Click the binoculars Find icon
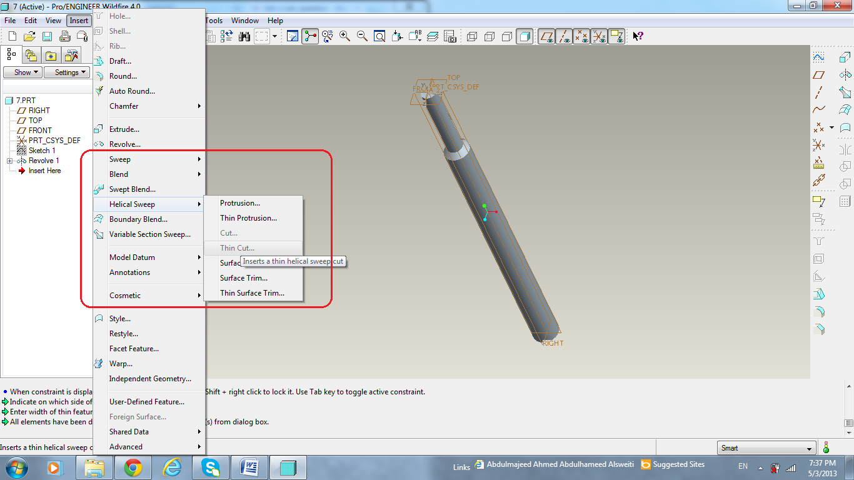 pyautogui.click(x=244, y=36)
